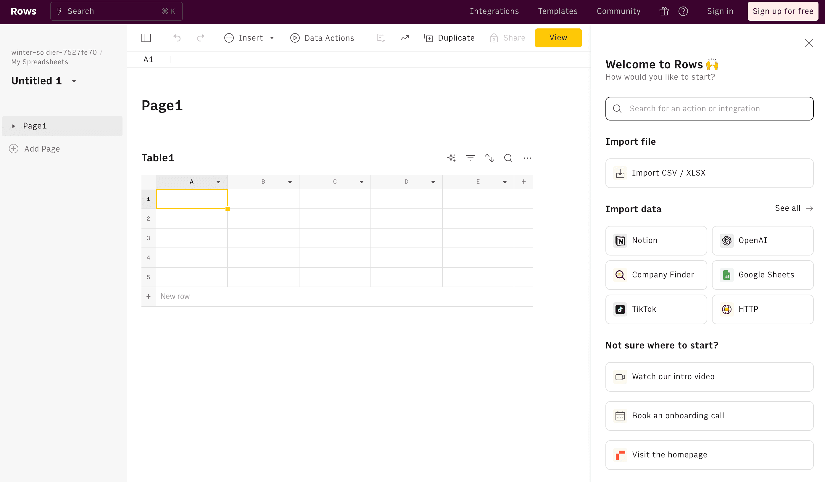Insert a chart via the trend icon
825x482 pixels.
click(404, 38)
